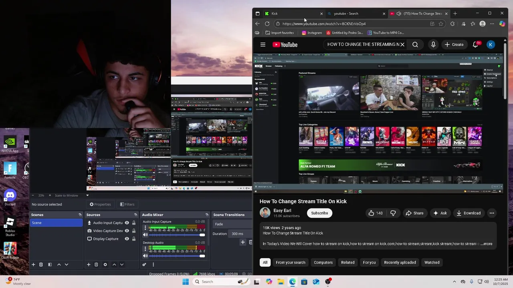
Task: Open scene filters icon in the Scenes toolbar
Action: coord(50,264)
